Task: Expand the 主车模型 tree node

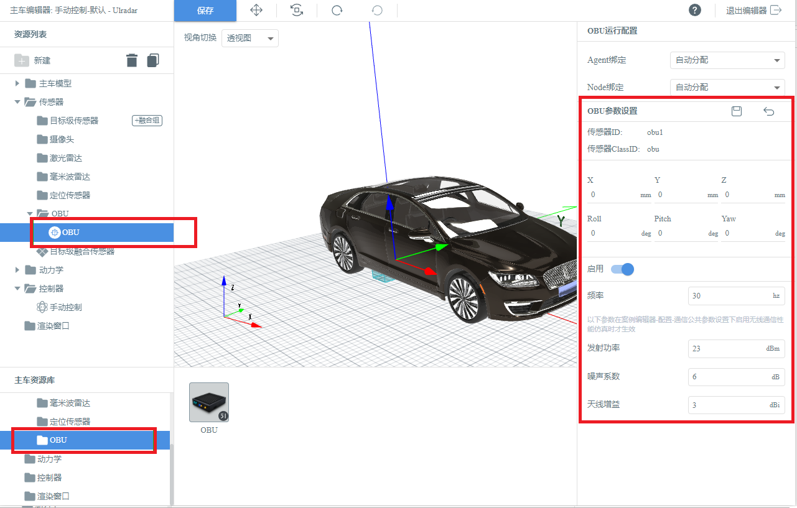Action: click(x=17, y=83)
